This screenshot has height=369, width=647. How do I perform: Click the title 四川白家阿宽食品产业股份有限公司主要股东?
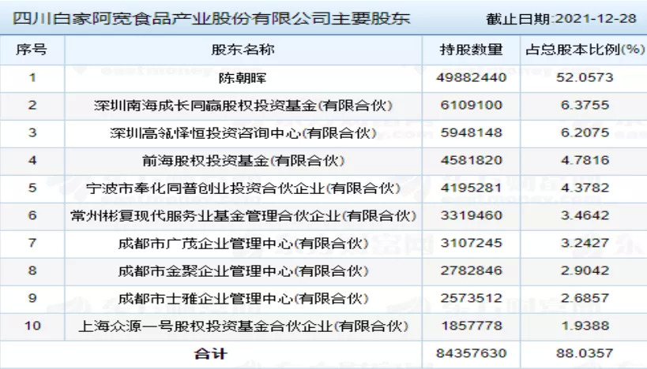pos(211,19)
